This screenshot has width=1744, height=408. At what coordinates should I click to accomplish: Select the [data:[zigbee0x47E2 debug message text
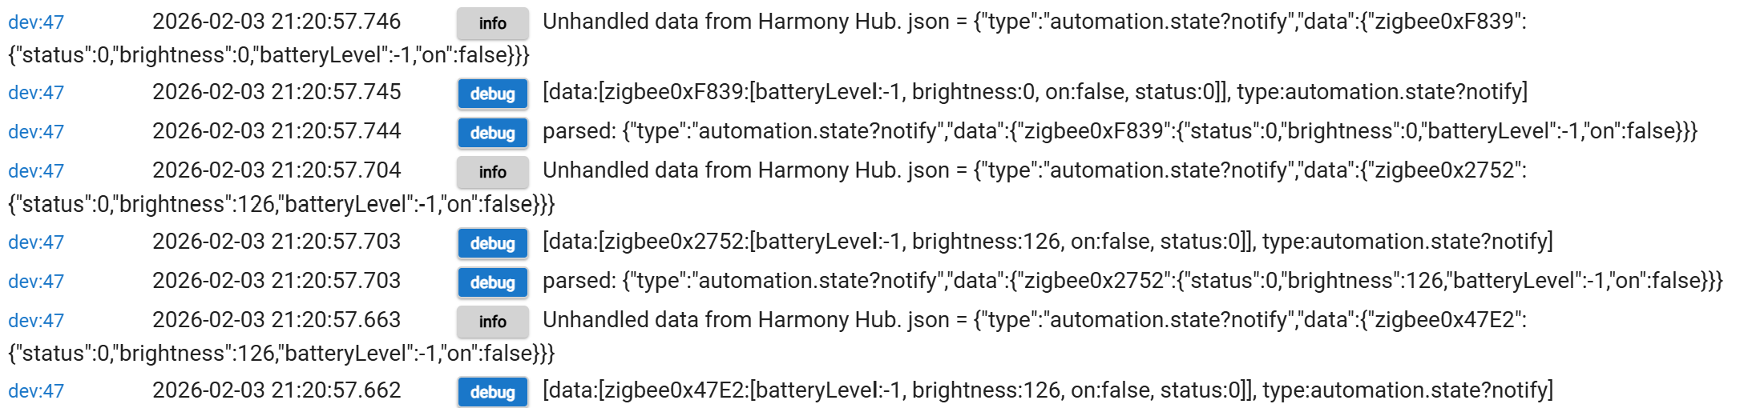tap(1048, 390)
